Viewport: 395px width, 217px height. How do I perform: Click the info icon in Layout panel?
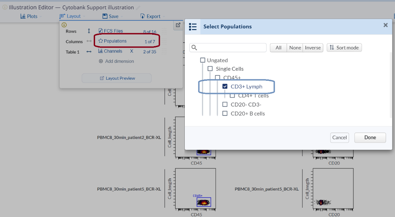pyautogui.click(x=64, y=25)
